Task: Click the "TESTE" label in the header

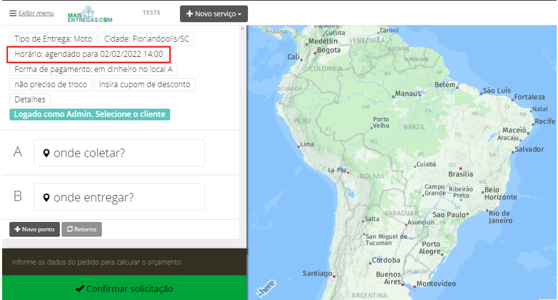Action: click(x=152, y=13)
